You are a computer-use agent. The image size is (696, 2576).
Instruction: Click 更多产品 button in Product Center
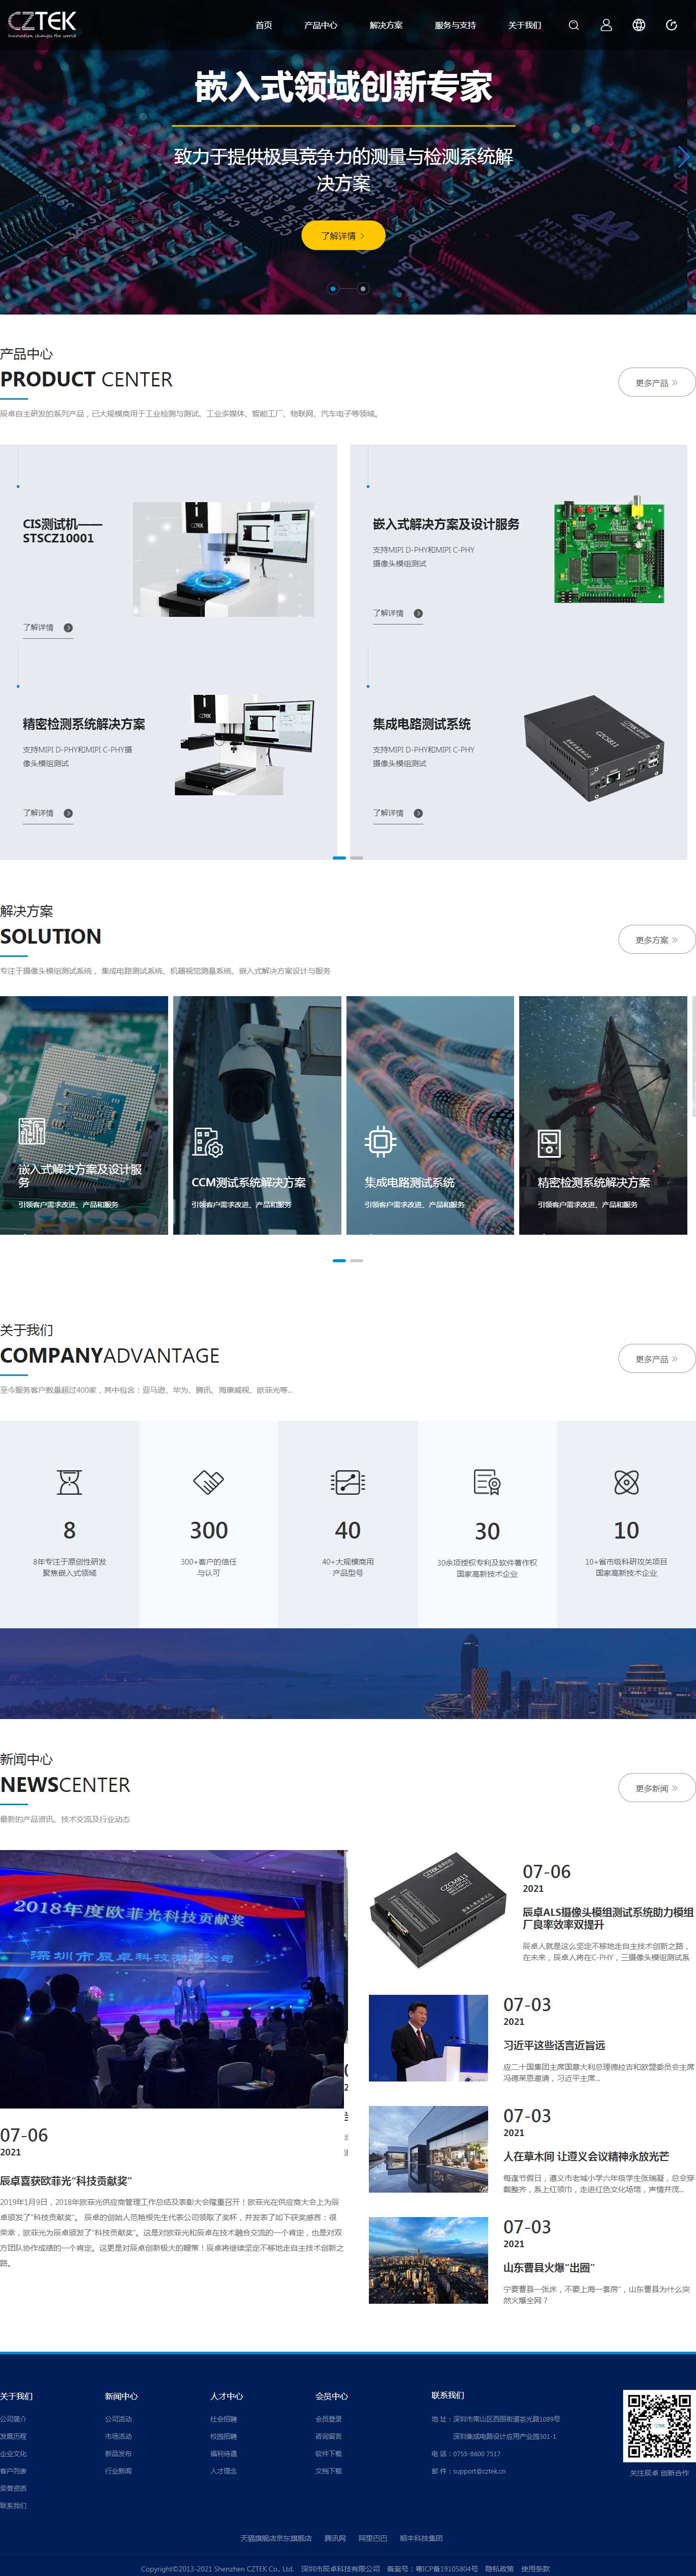pos(657,382)
